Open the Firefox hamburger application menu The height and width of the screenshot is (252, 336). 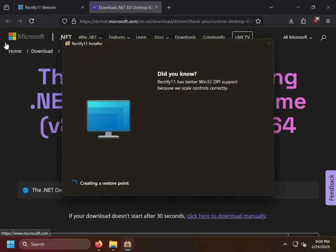click(328, 21)
